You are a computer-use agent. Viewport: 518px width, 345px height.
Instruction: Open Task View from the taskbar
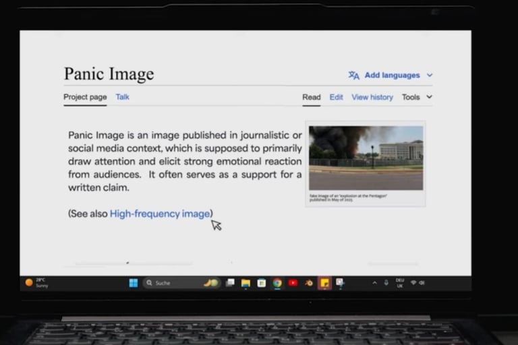point(230,282)
